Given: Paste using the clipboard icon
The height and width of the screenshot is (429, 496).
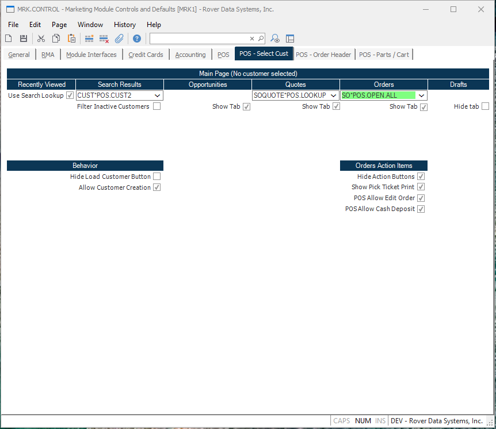Looking at the screenshot, I should pyautogui.click(x=71, y=38).
